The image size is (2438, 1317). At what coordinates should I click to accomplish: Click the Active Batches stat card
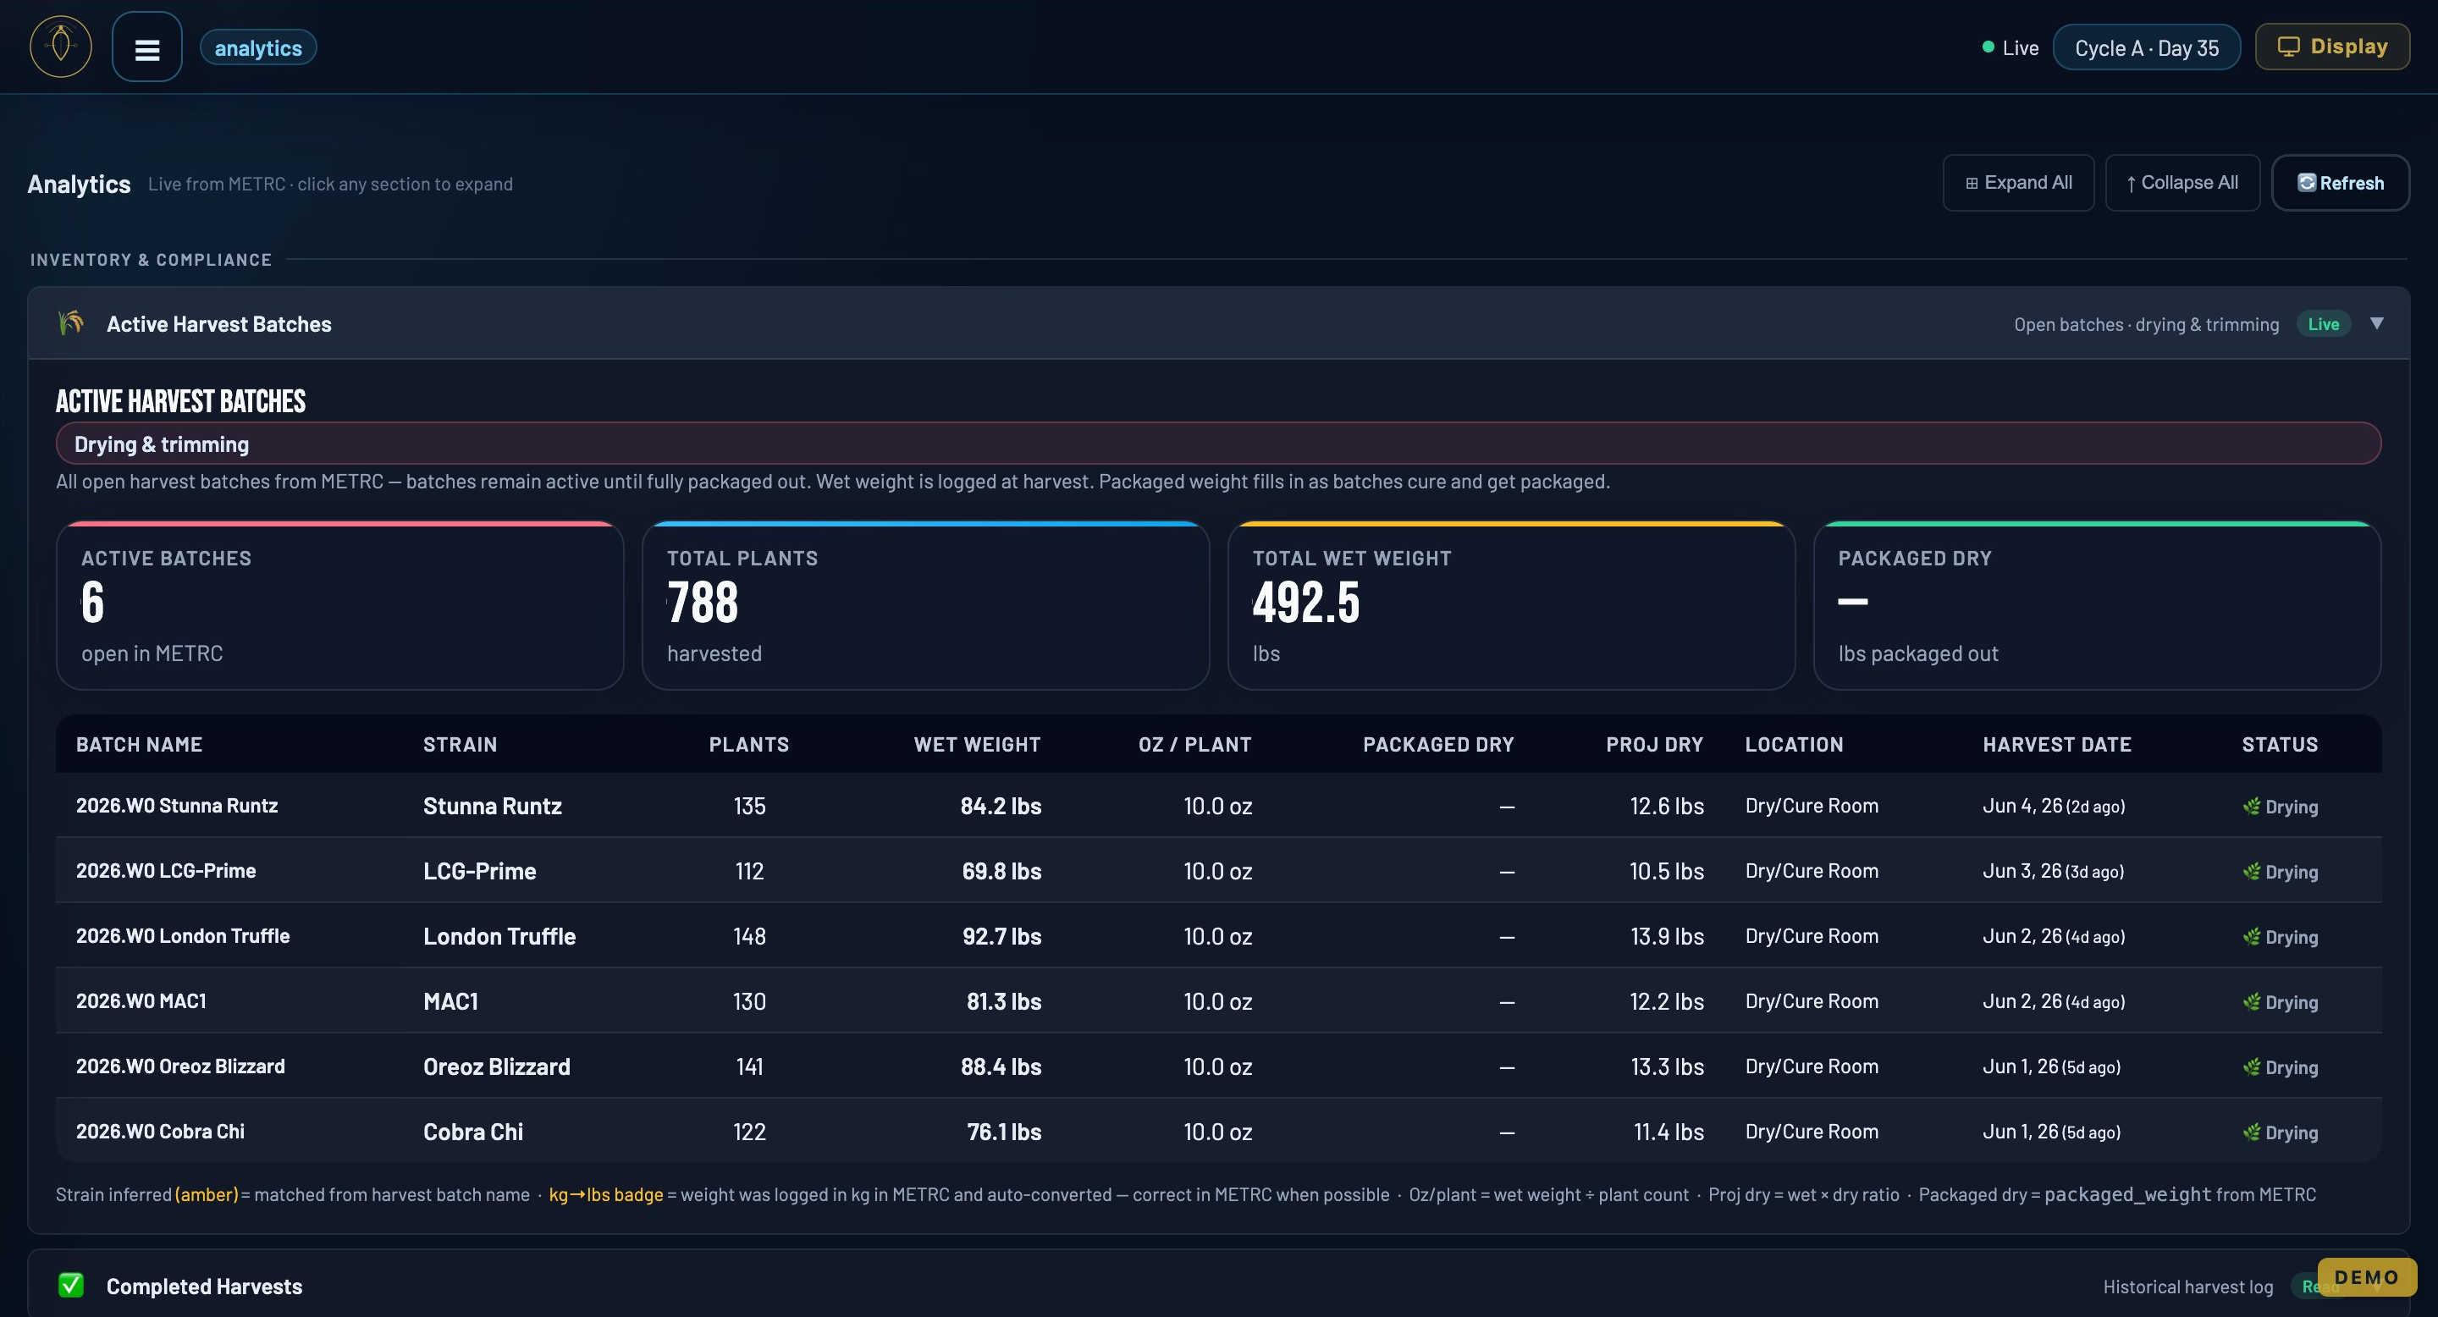click(339, 605)
